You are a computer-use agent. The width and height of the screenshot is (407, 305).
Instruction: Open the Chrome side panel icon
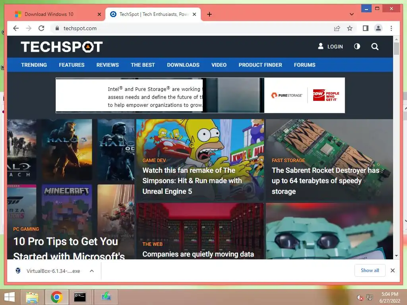[366, 28]
